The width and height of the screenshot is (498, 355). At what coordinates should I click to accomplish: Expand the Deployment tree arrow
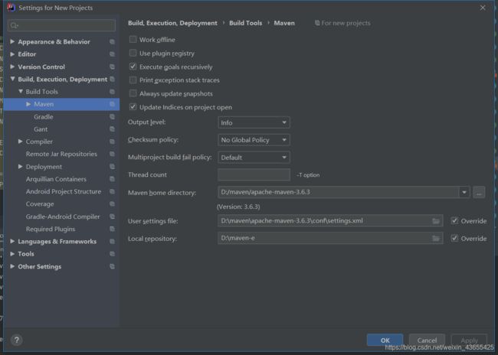click(x=21, y=167)
